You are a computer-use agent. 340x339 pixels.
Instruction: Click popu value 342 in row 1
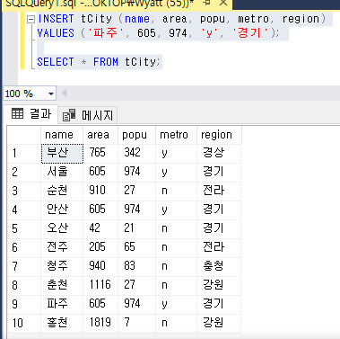click(136, 154)
